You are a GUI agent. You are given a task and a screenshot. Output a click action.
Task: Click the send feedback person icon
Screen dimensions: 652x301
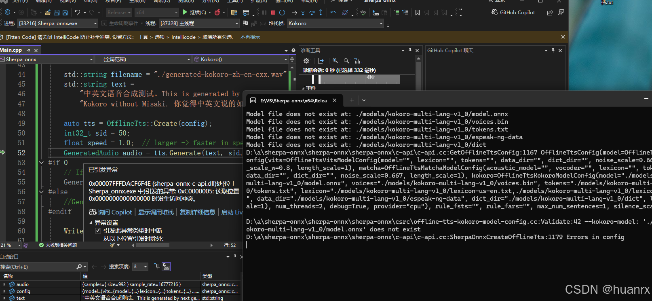click(561, 13)
